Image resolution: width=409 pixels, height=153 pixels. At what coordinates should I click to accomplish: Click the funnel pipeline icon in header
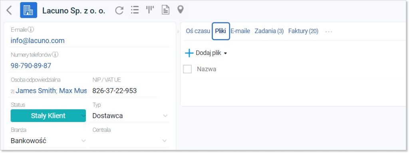pos(150,10)
